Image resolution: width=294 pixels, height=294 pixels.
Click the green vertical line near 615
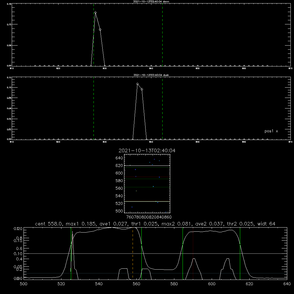240,253
